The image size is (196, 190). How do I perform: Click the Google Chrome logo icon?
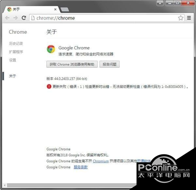[x=51, y=49]
